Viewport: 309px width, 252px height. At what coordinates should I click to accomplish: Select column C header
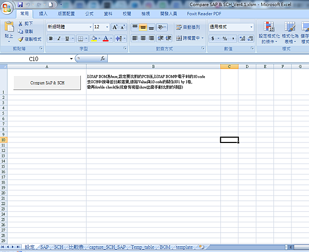(x=229, y=66)
